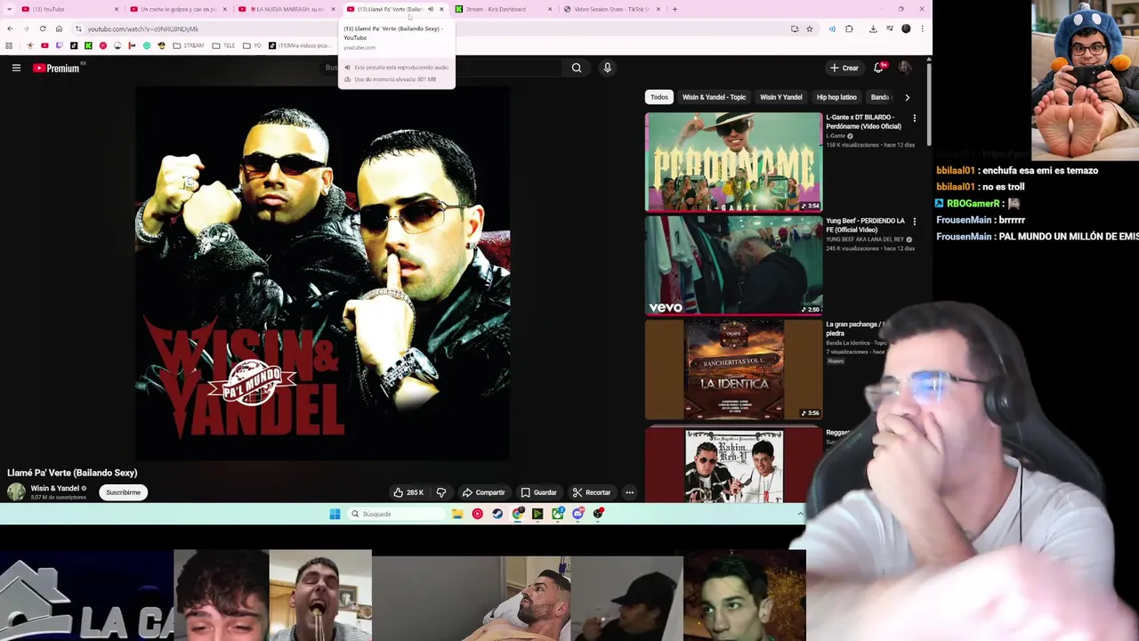
Task: Open Discord from the taskbar
Action: click(578, 514)
